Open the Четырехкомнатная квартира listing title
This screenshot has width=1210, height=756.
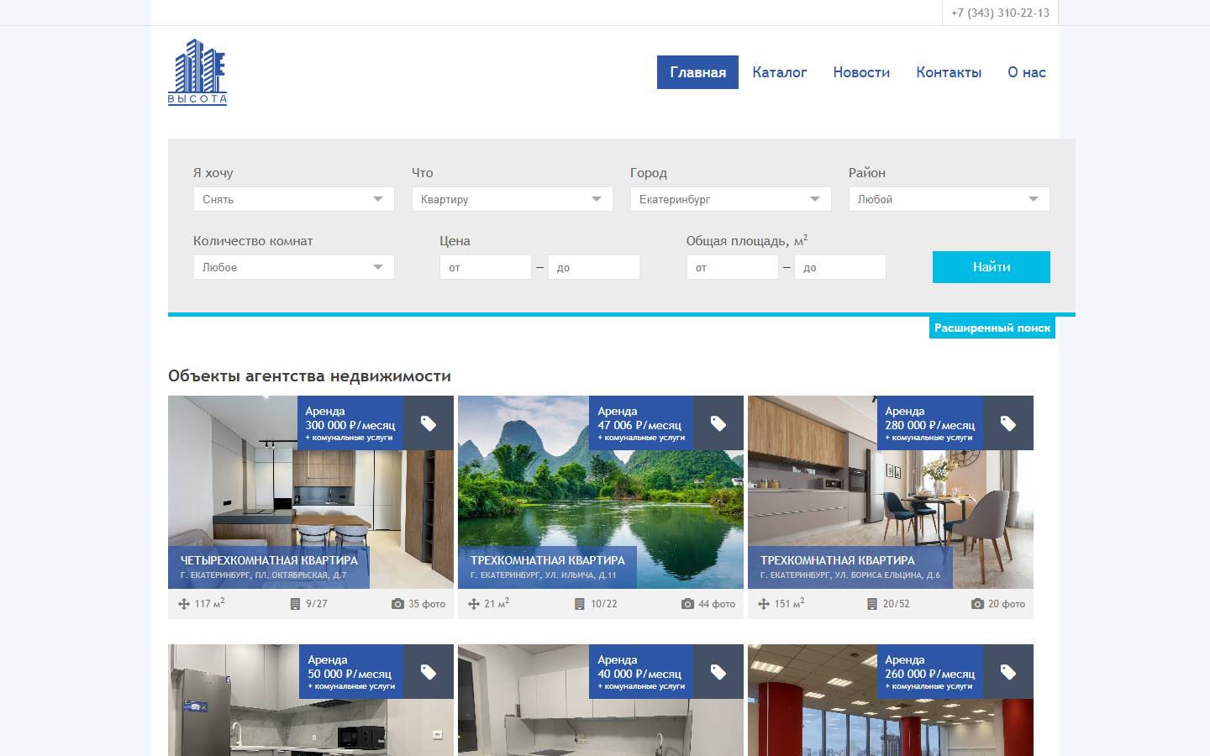[x=269, y=560]
